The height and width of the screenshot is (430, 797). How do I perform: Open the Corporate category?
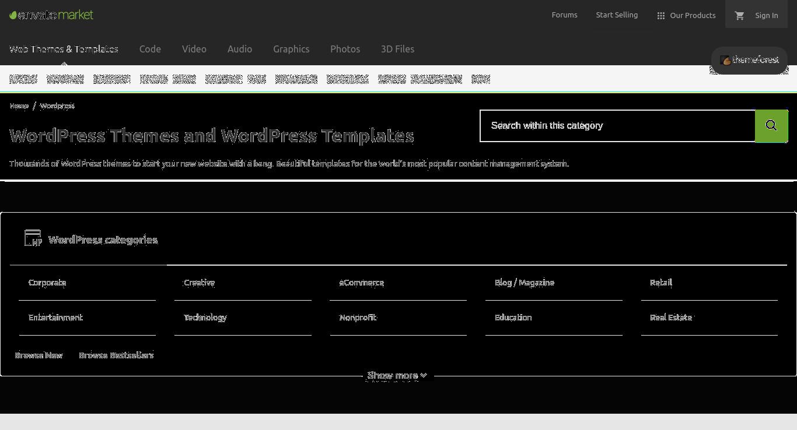pos(47,283)
